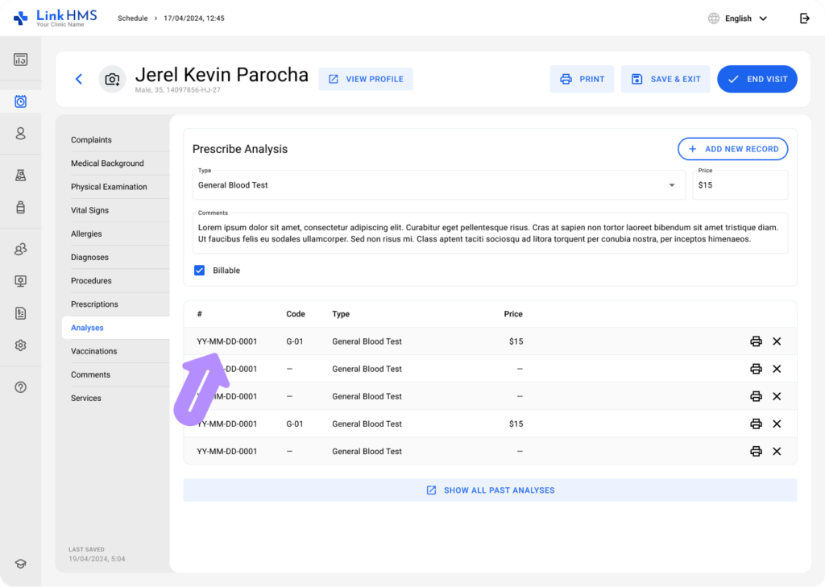This screenshot has width=825, height=587.
Task: Click the camera photo upload icon
Action: pos(112,79)
